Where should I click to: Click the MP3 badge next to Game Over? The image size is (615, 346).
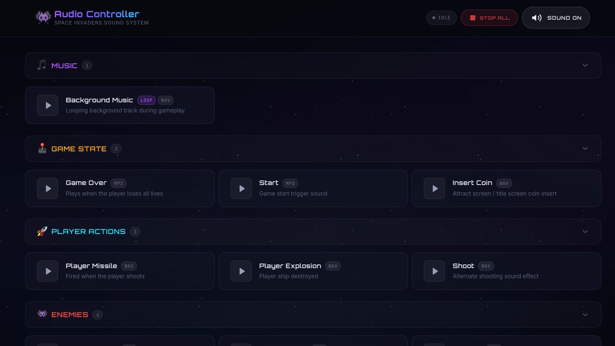coord(118,183)
